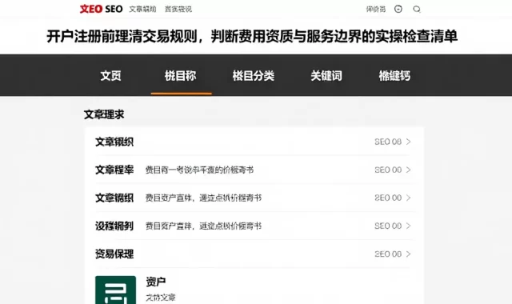512x304 pixels.
Task: Switch to the 关键词 tab
Action: coord(326,76)
